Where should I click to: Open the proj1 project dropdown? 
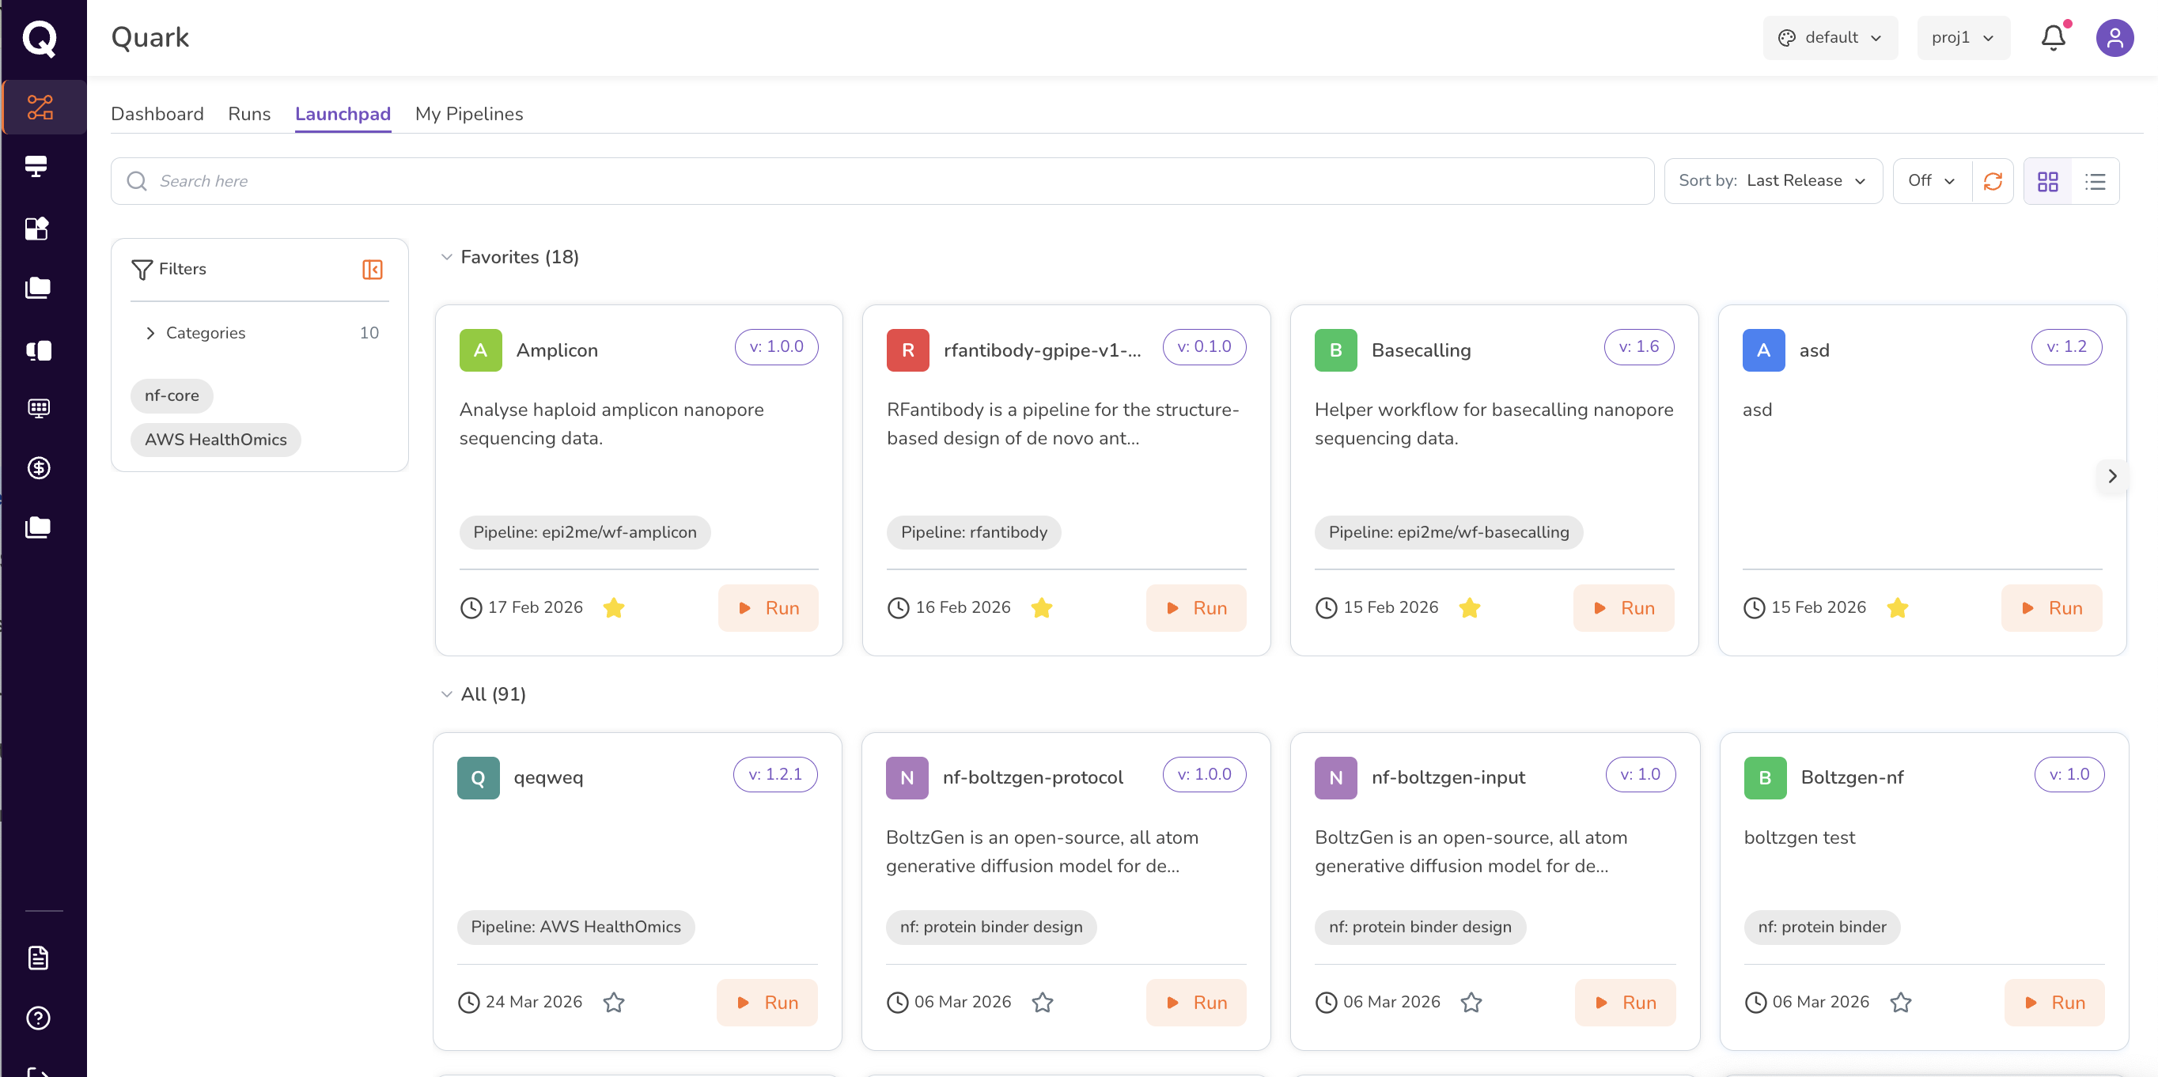(1963, 38)
